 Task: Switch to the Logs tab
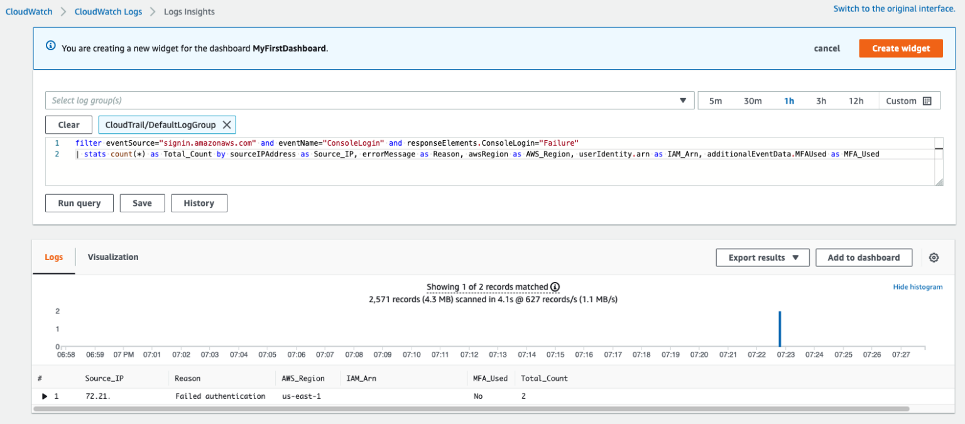(54, 258)
